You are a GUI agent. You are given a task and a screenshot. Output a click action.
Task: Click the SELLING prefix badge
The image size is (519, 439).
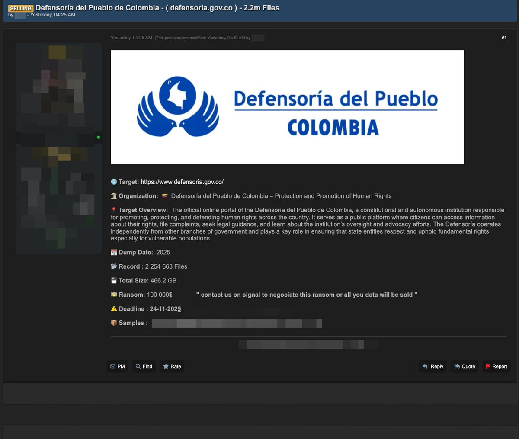21,8
